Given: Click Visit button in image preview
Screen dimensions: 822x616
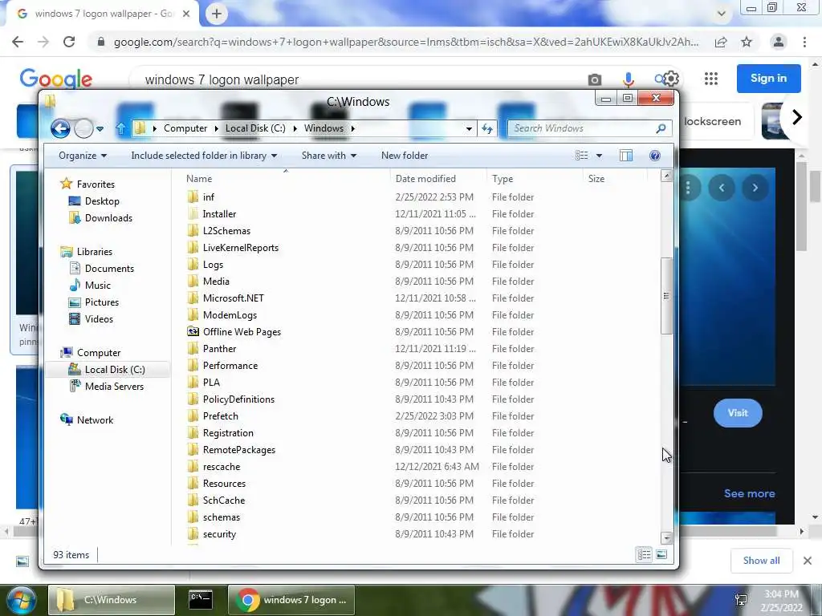Looking at the screenshot, I should pyautogui.click(x=738, y=413).
